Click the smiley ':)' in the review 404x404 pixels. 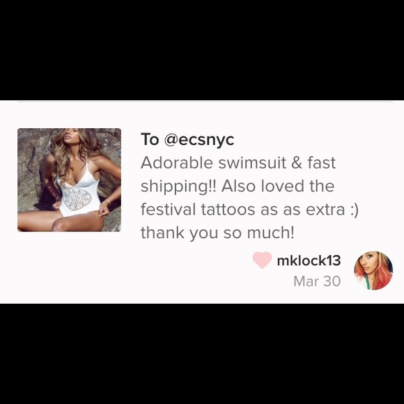(355, 210)
